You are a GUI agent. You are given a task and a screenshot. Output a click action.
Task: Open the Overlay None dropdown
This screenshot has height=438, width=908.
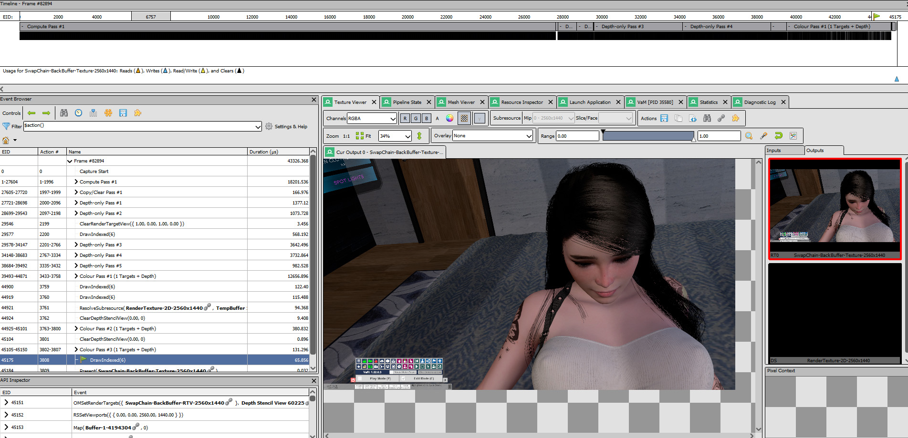[492, 136]
